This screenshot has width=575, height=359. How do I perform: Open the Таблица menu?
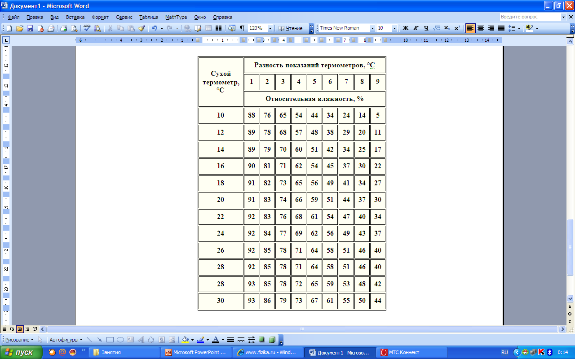[x=149, y=17]
